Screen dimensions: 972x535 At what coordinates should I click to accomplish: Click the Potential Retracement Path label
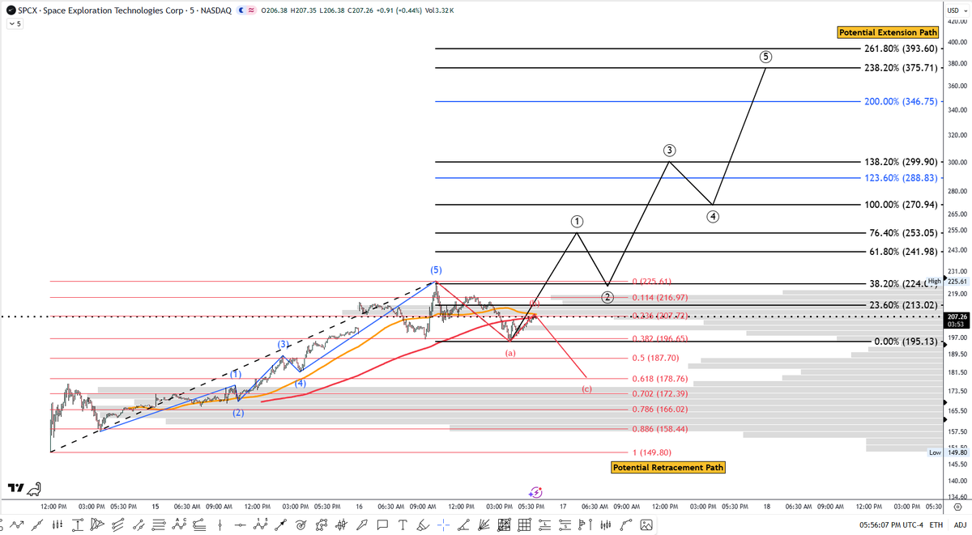(x=668, y=467)
